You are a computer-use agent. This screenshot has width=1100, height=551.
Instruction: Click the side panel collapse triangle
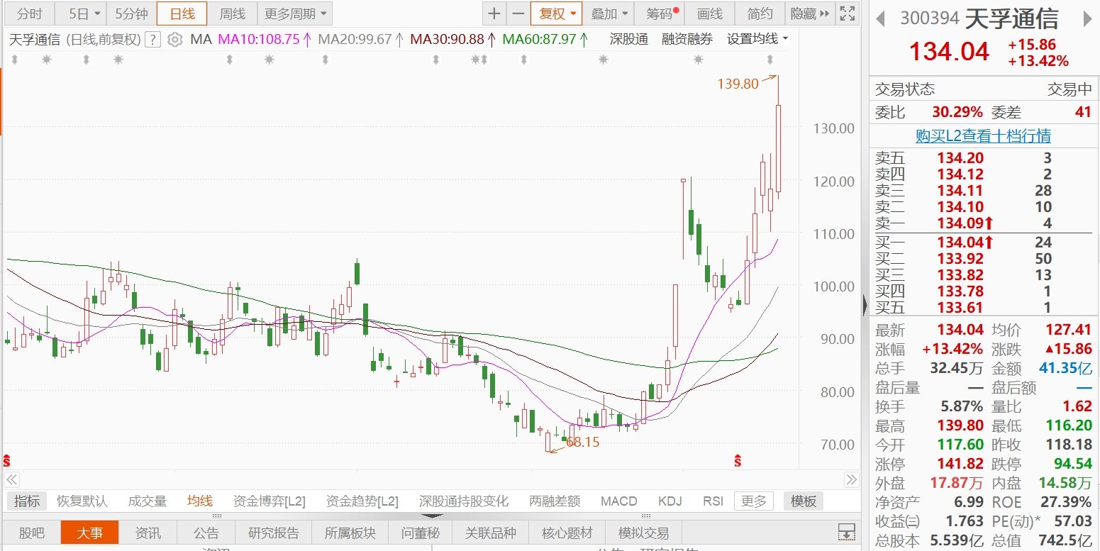tap(865, 306)
